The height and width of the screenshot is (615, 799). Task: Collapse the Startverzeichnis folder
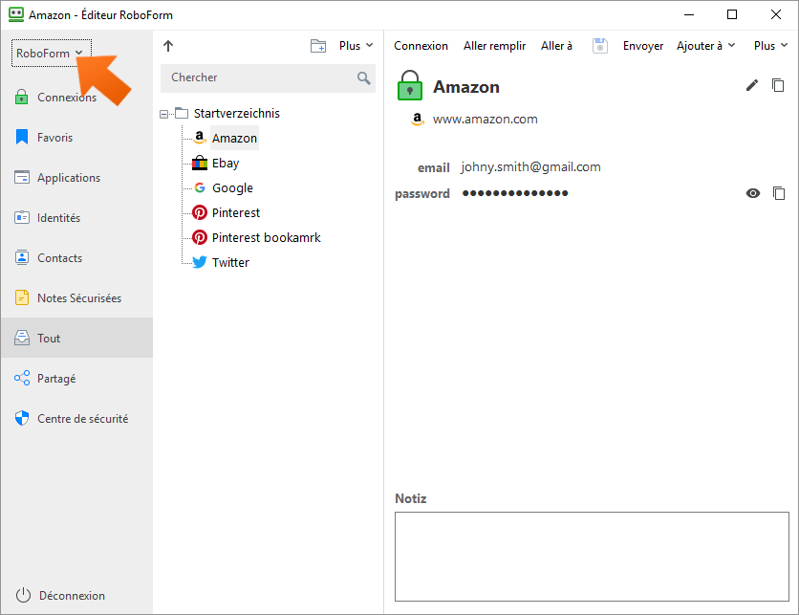tap(163, 114)
